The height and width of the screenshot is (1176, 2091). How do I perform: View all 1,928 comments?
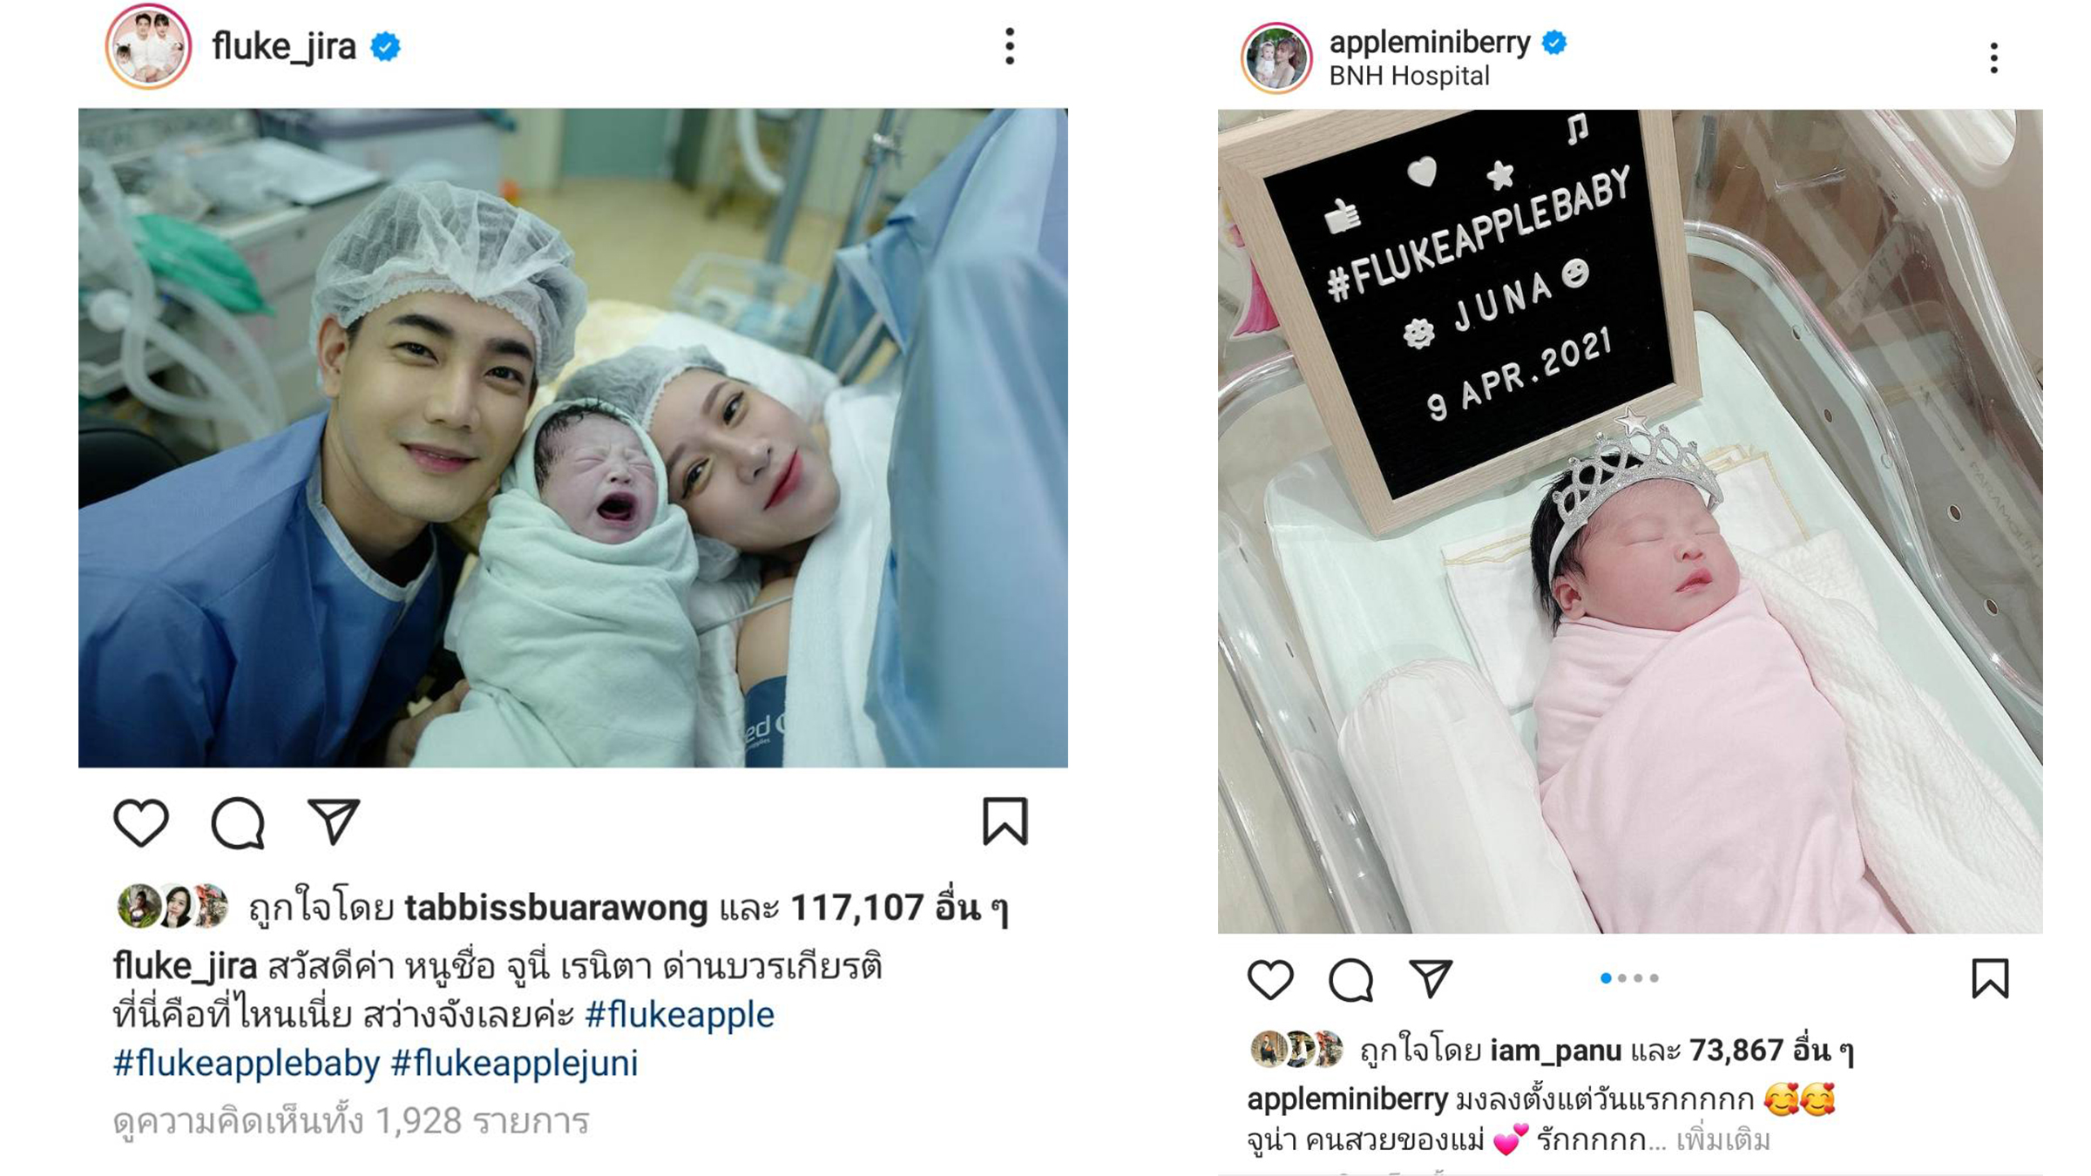(351, 1121)
